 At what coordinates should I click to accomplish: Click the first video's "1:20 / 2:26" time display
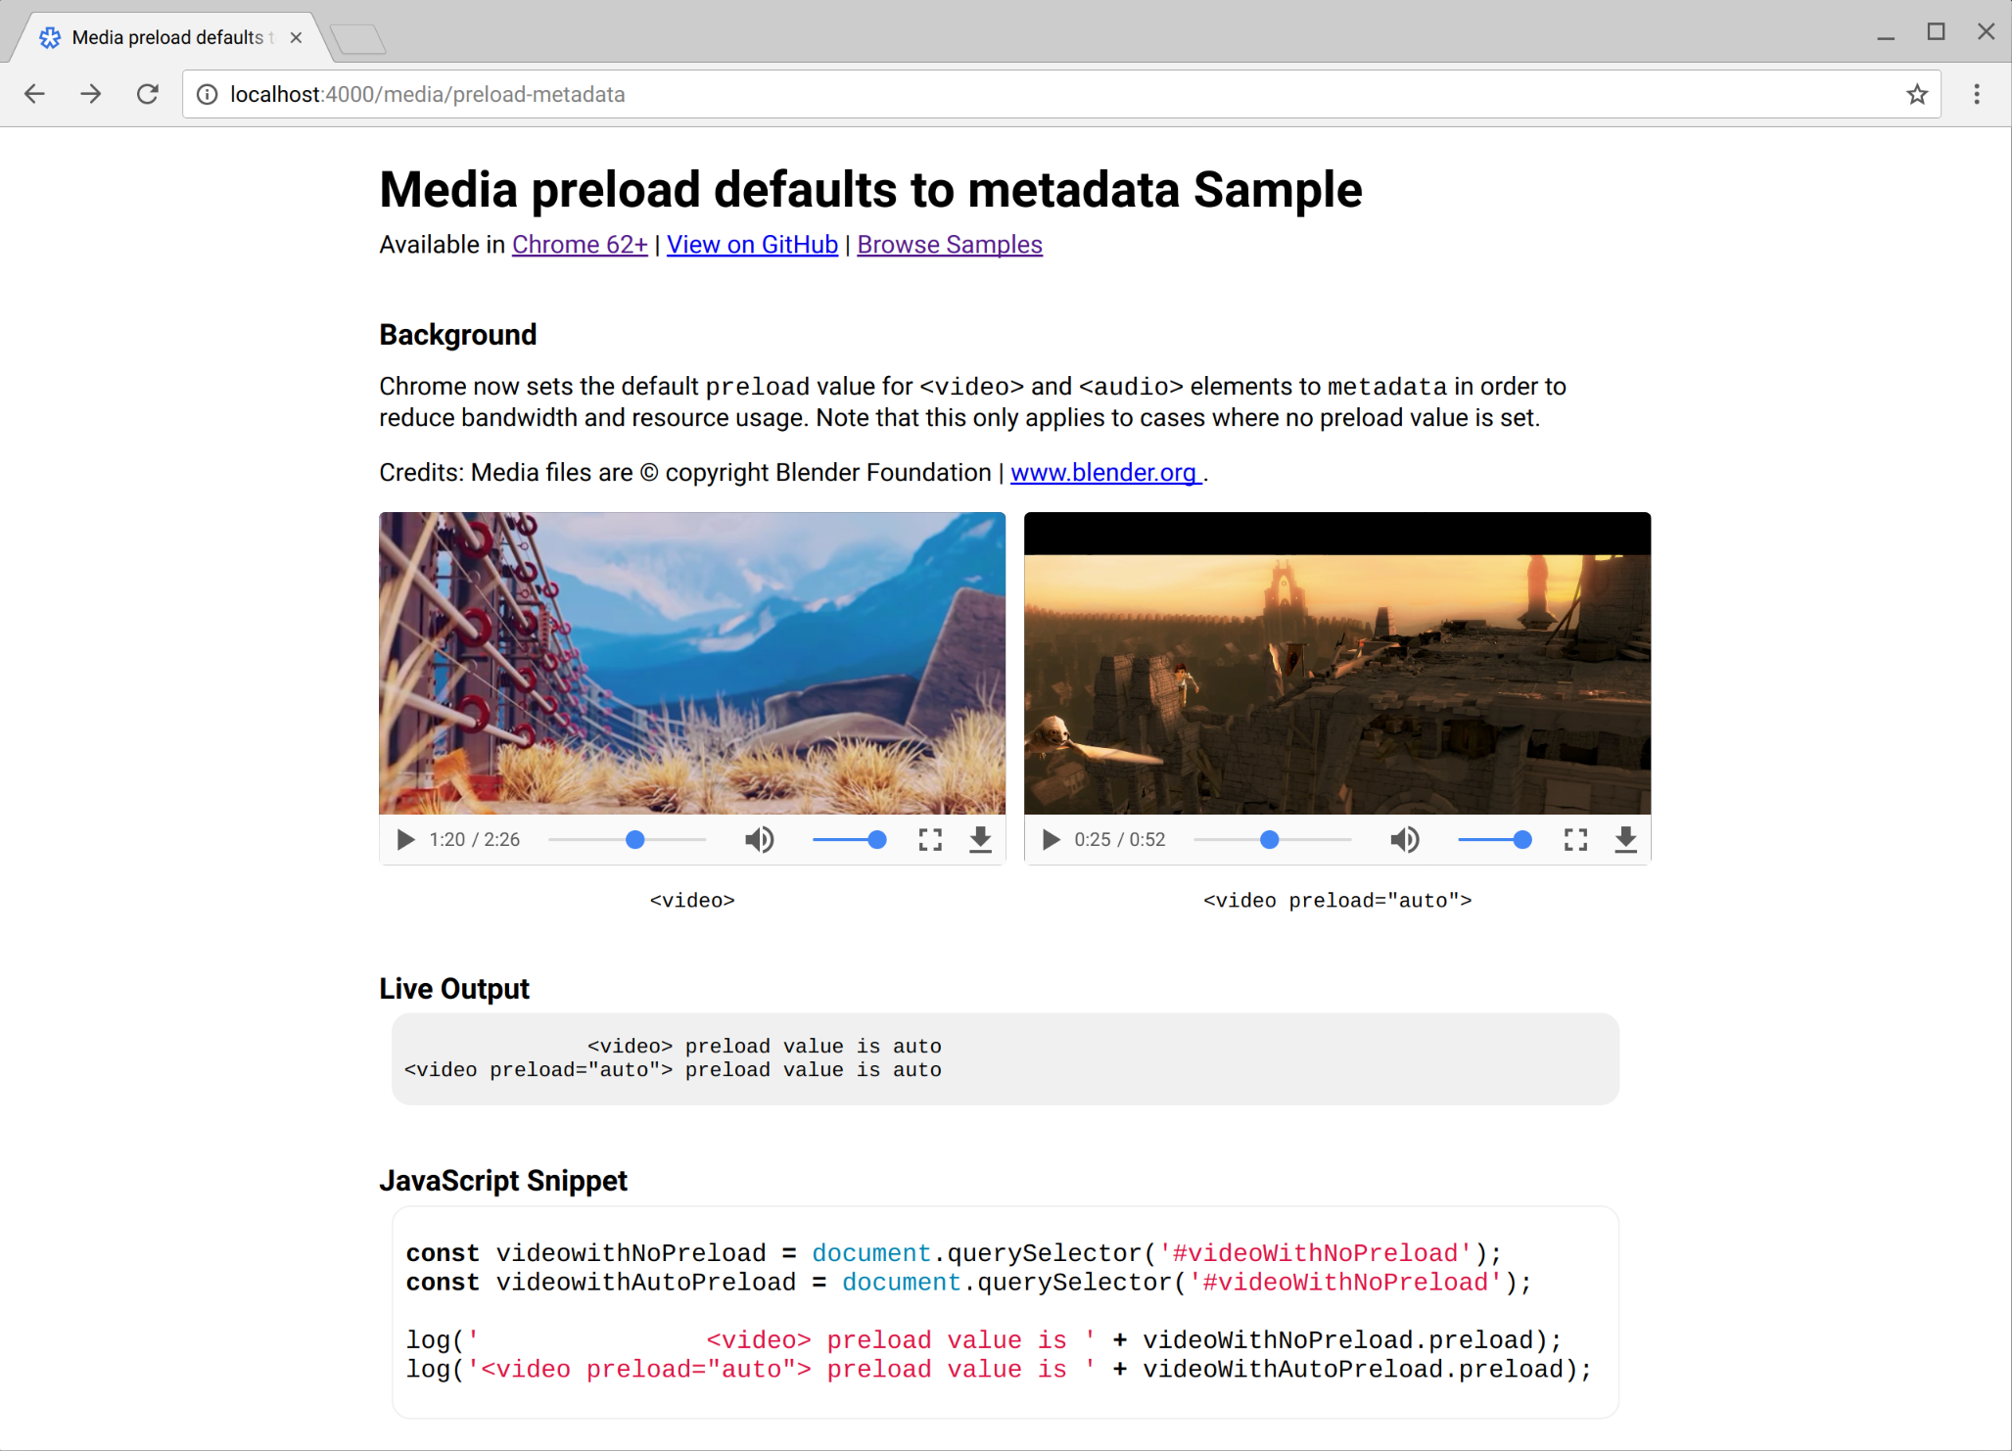tap(474, 840)
